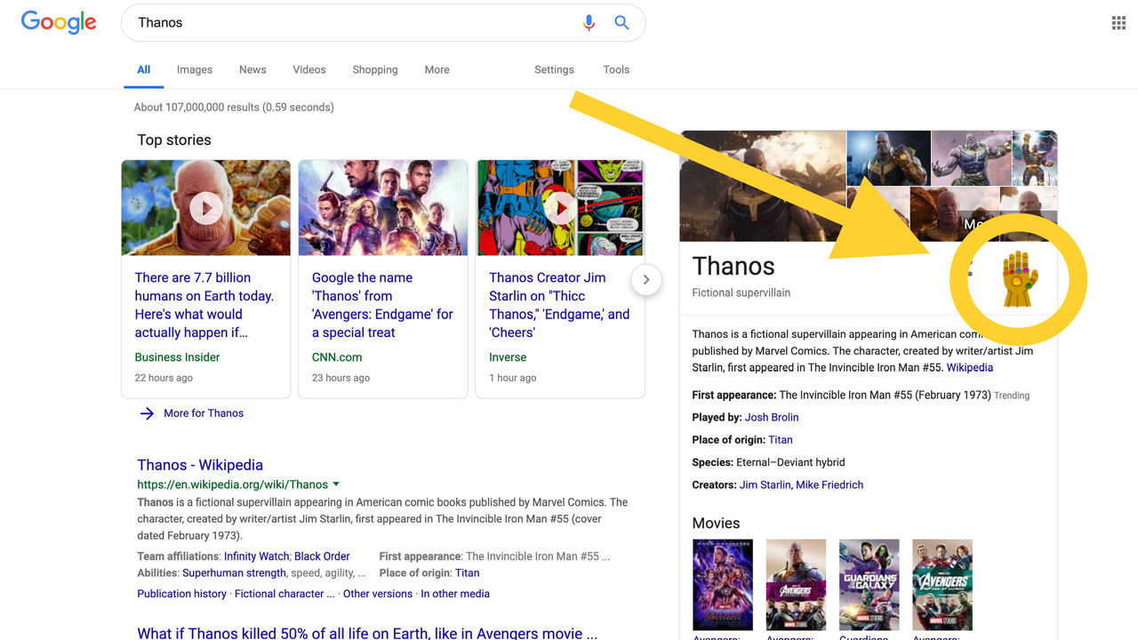This screenshot has height=640, width=1138.
Task: Click the Josh Brolin link
Action: coord(772,417)
